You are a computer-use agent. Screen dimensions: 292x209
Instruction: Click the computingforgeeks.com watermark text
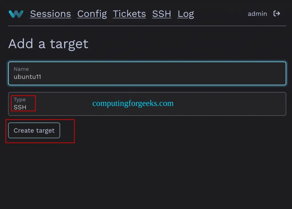pos(133,103)
